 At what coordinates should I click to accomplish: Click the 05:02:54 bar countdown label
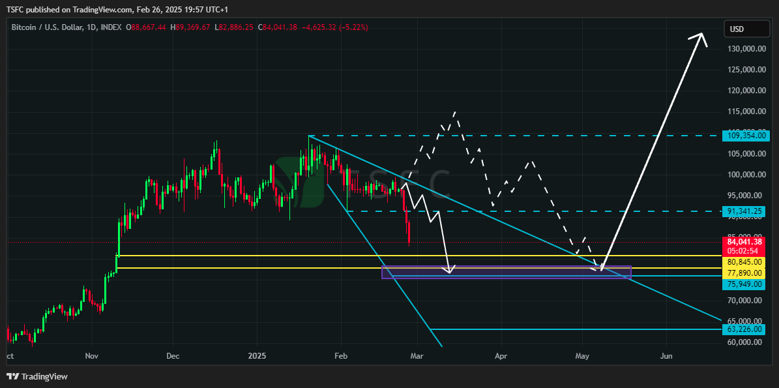point(743,251)
